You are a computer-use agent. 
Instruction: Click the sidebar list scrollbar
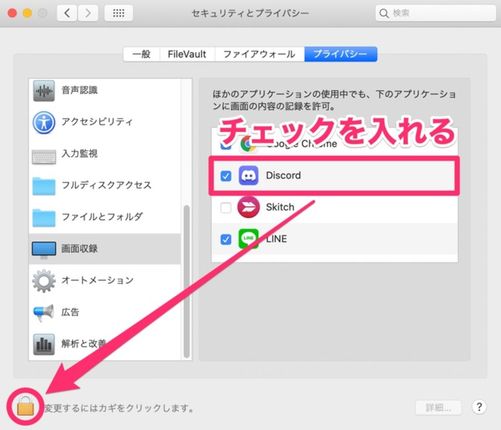187,281
